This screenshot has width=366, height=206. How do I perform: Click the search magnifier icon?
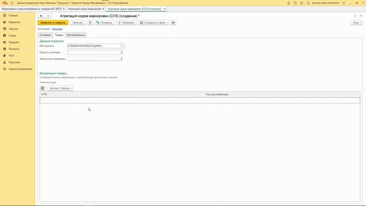click(x=308, y=3)
